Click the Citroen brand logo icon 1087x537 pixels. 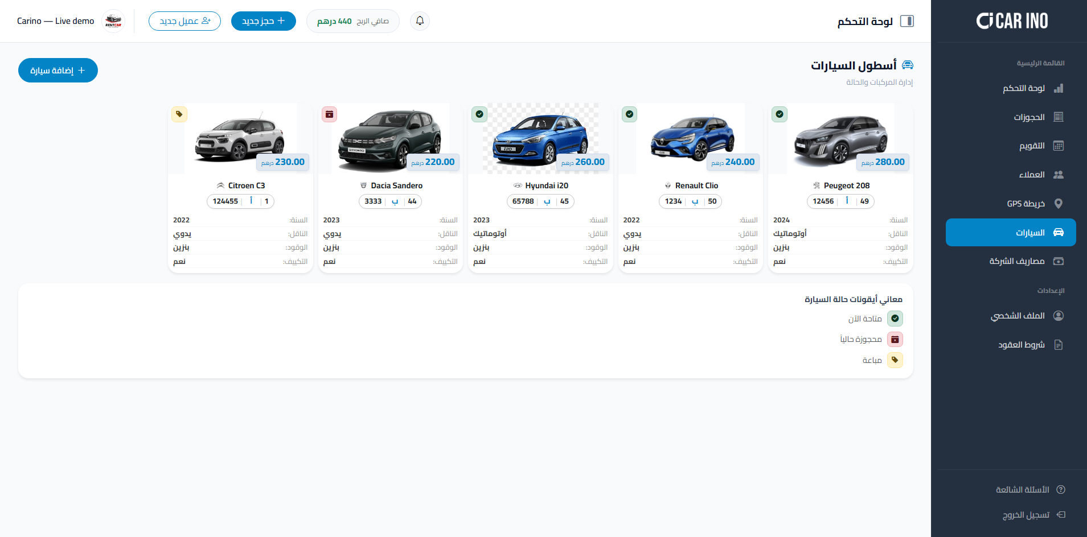click(220, 185)
